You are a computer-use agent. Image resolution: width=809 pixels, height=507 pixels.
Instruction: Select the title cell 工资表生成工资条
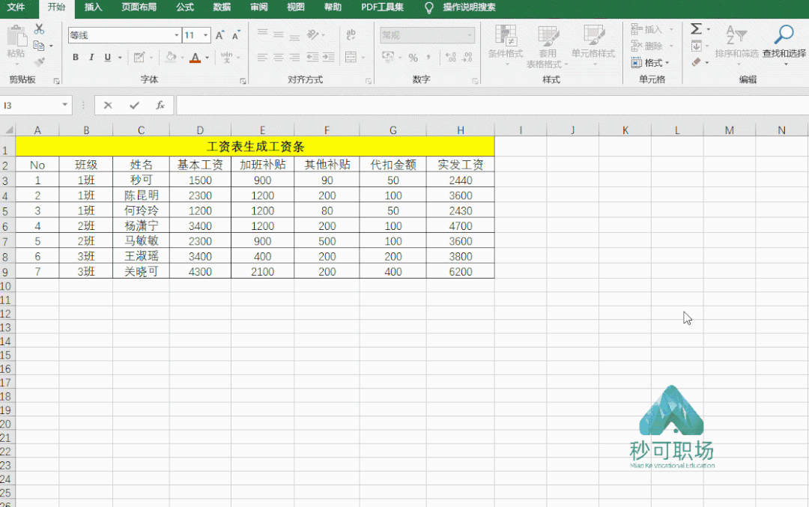coord(255,147)
